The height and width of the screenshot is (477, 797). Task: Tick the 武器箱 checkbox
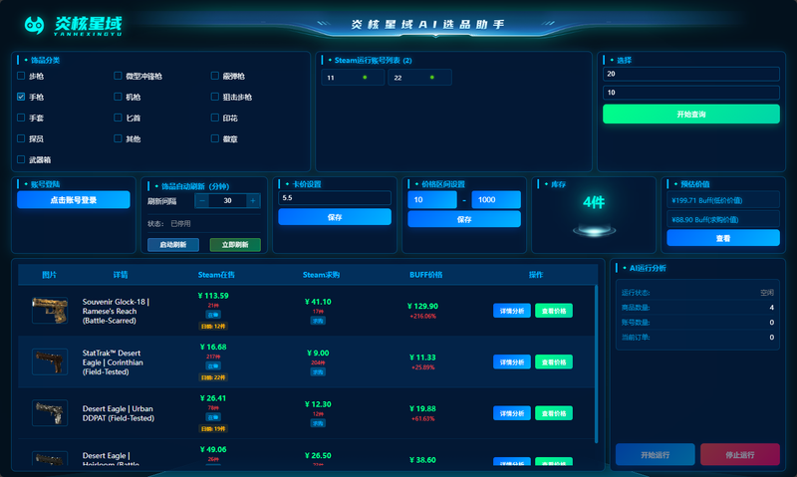(x=21, y=159)
